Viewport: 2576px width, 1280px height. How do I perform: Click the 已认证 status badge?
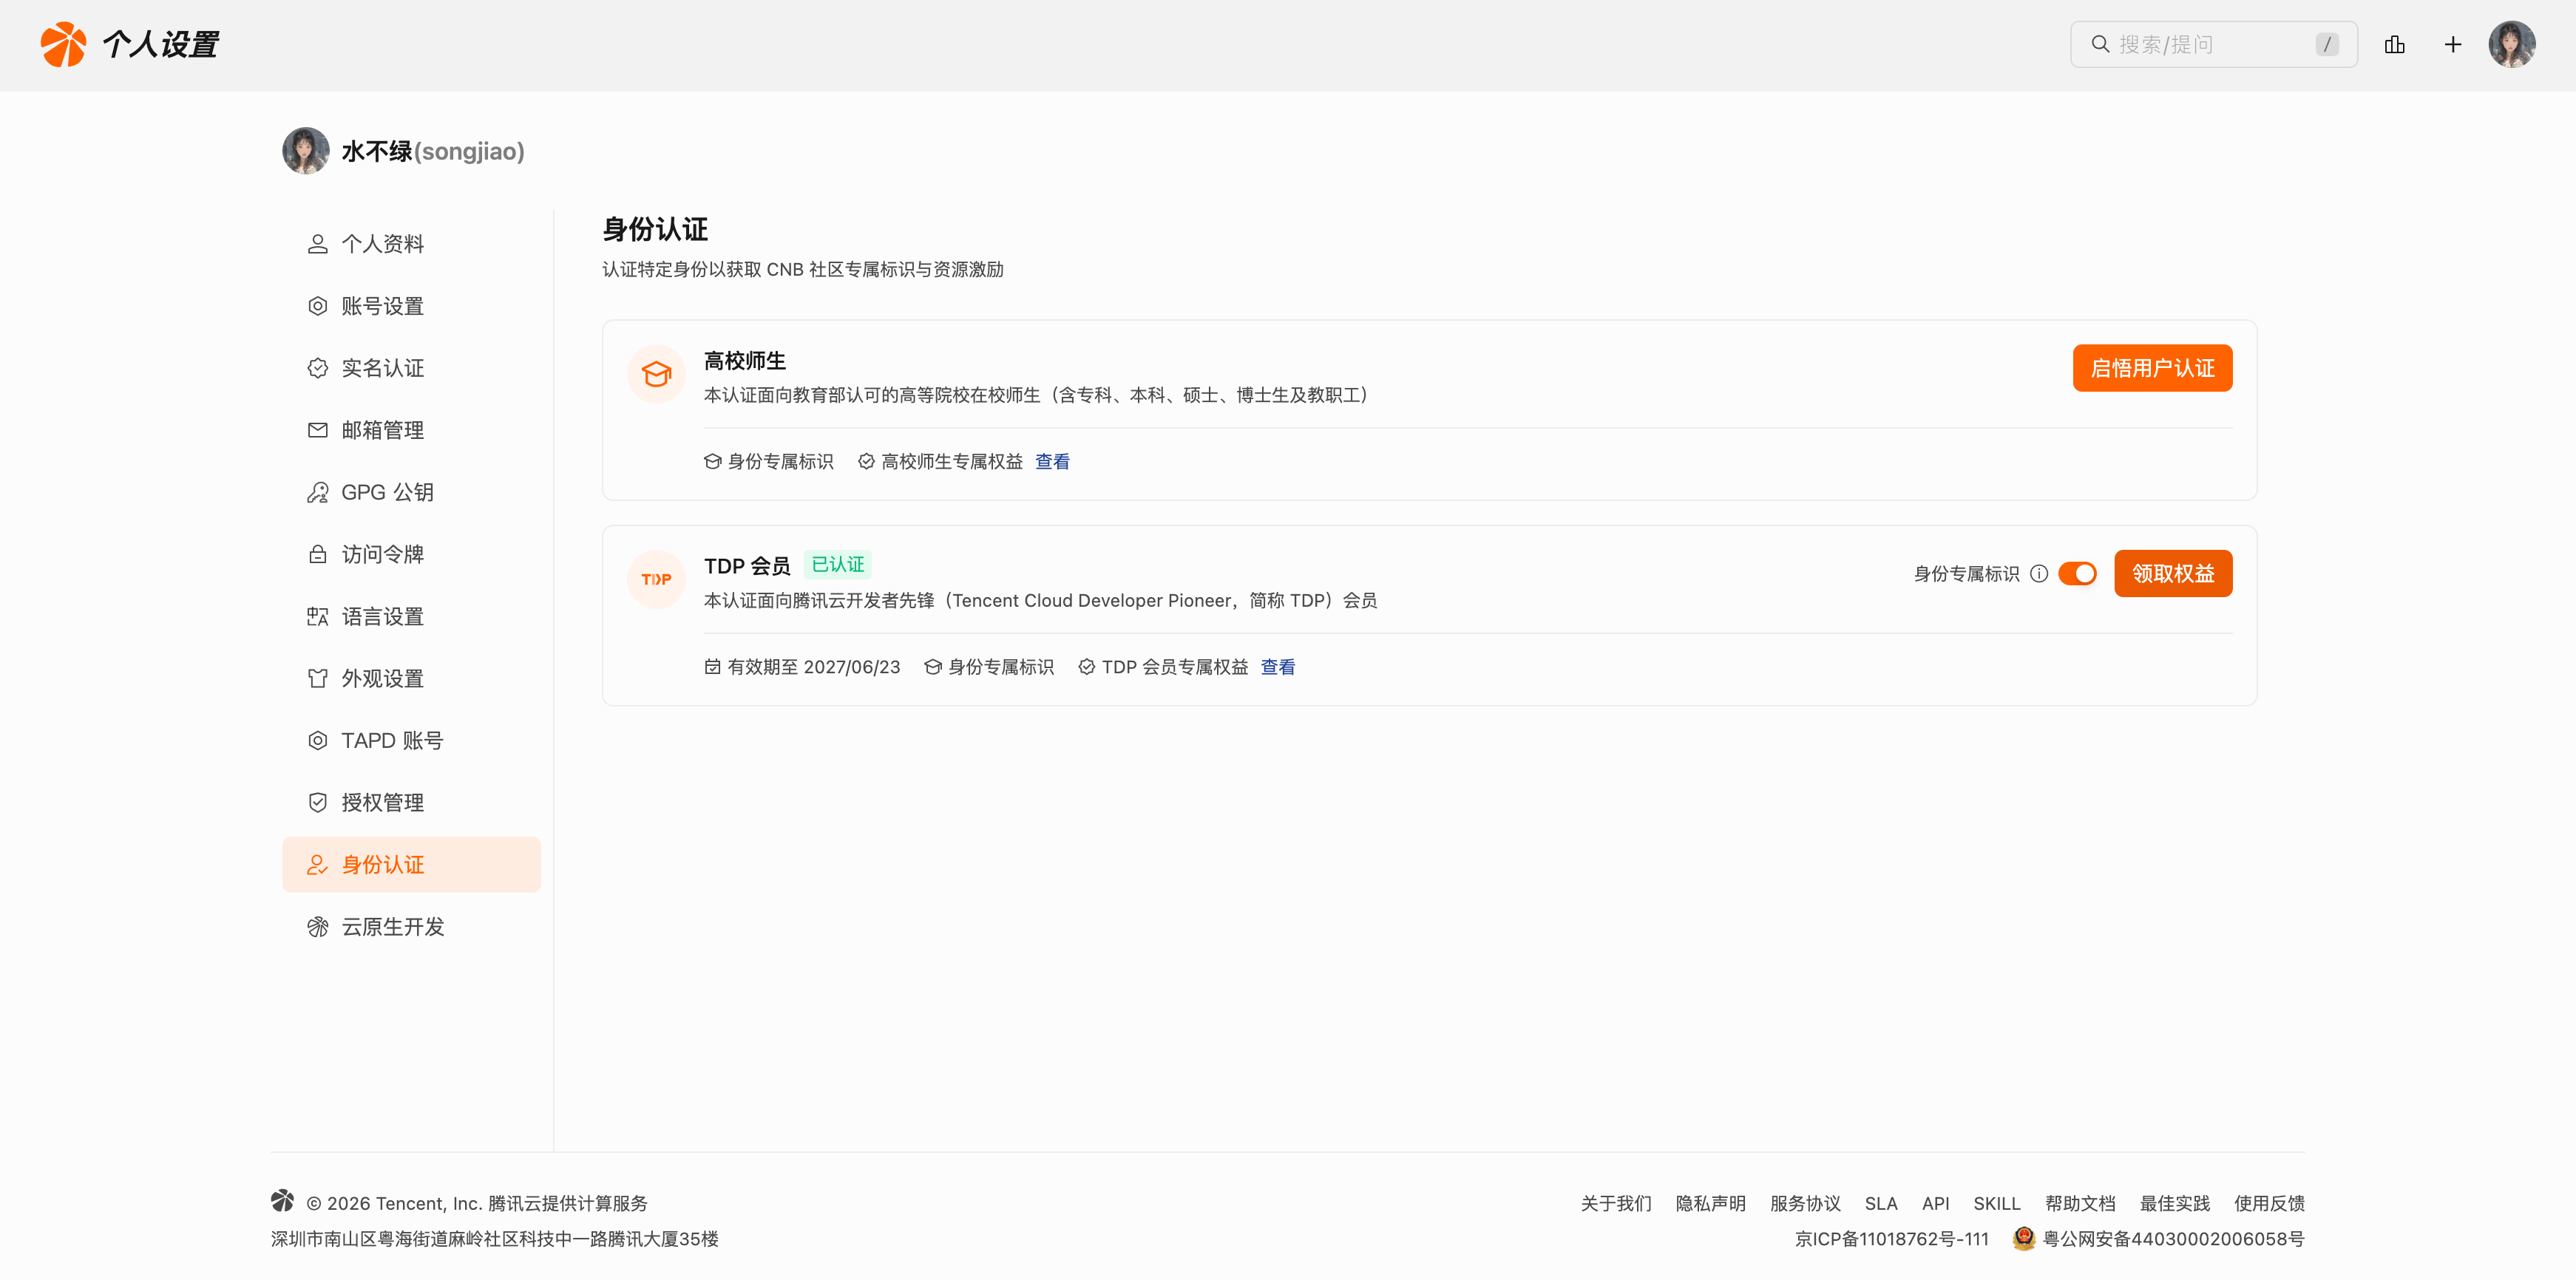tap(838, 565)
